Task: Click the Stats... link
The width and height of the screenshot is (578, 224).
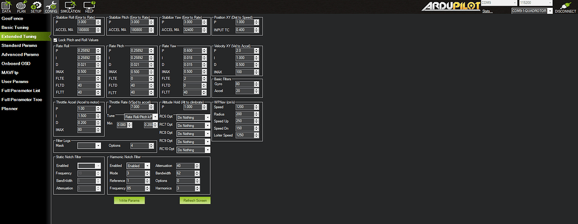Action: click(487, 11)
